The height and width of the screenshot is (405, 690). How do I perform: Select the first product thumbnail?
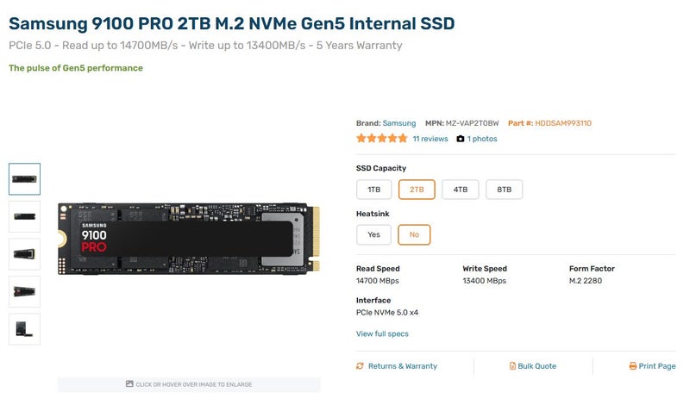pos(24,179)
